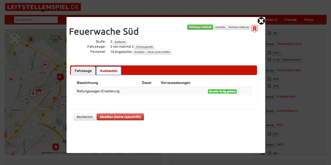Click Neue Leute werben

click(x=159, y=52)
